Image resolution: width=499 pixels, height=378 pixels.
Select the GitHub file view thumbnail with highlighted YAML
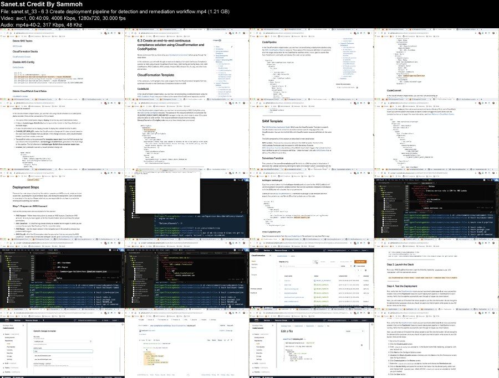[x=187, y=343]
